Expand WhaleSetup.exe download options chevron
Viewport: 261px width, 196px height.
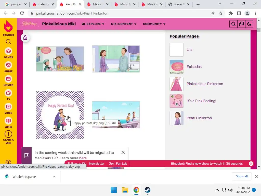click(54, 177)
